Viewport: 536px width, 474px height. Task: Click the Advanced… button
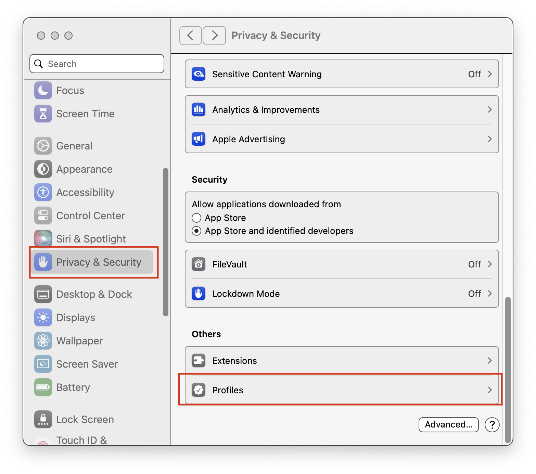pyautogui.click(x=449, y=425)
